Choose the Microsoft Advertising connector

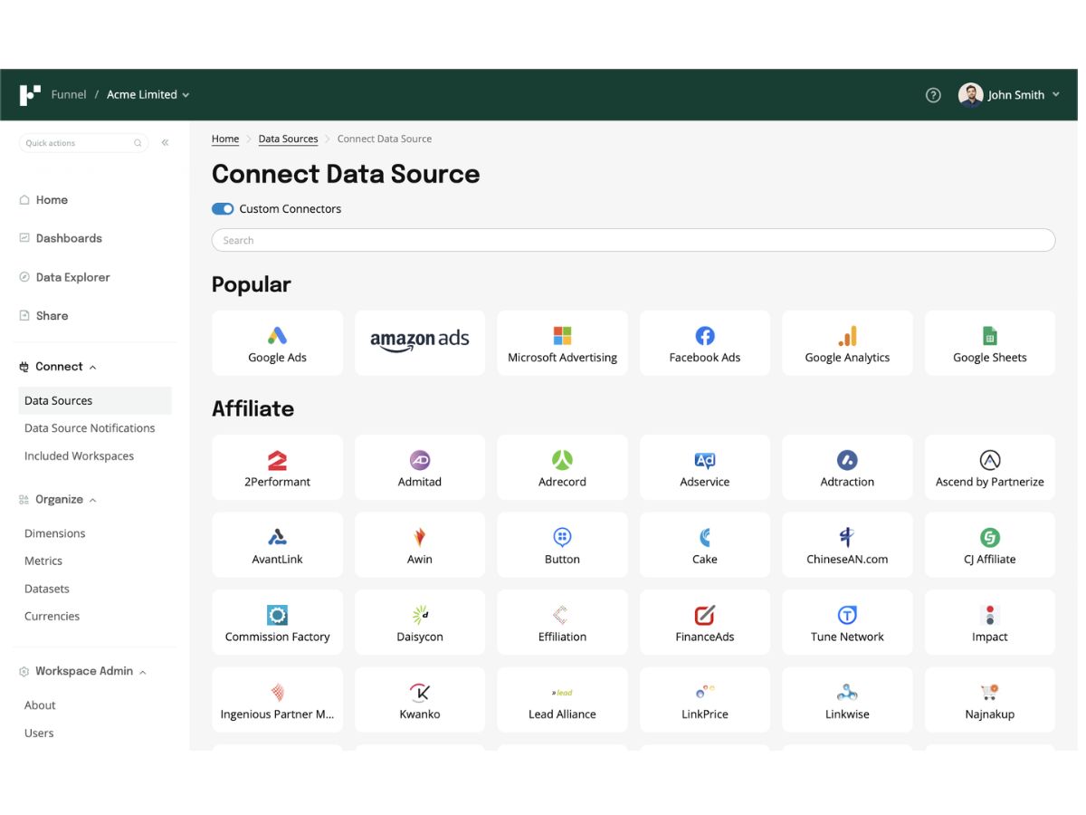562,343
